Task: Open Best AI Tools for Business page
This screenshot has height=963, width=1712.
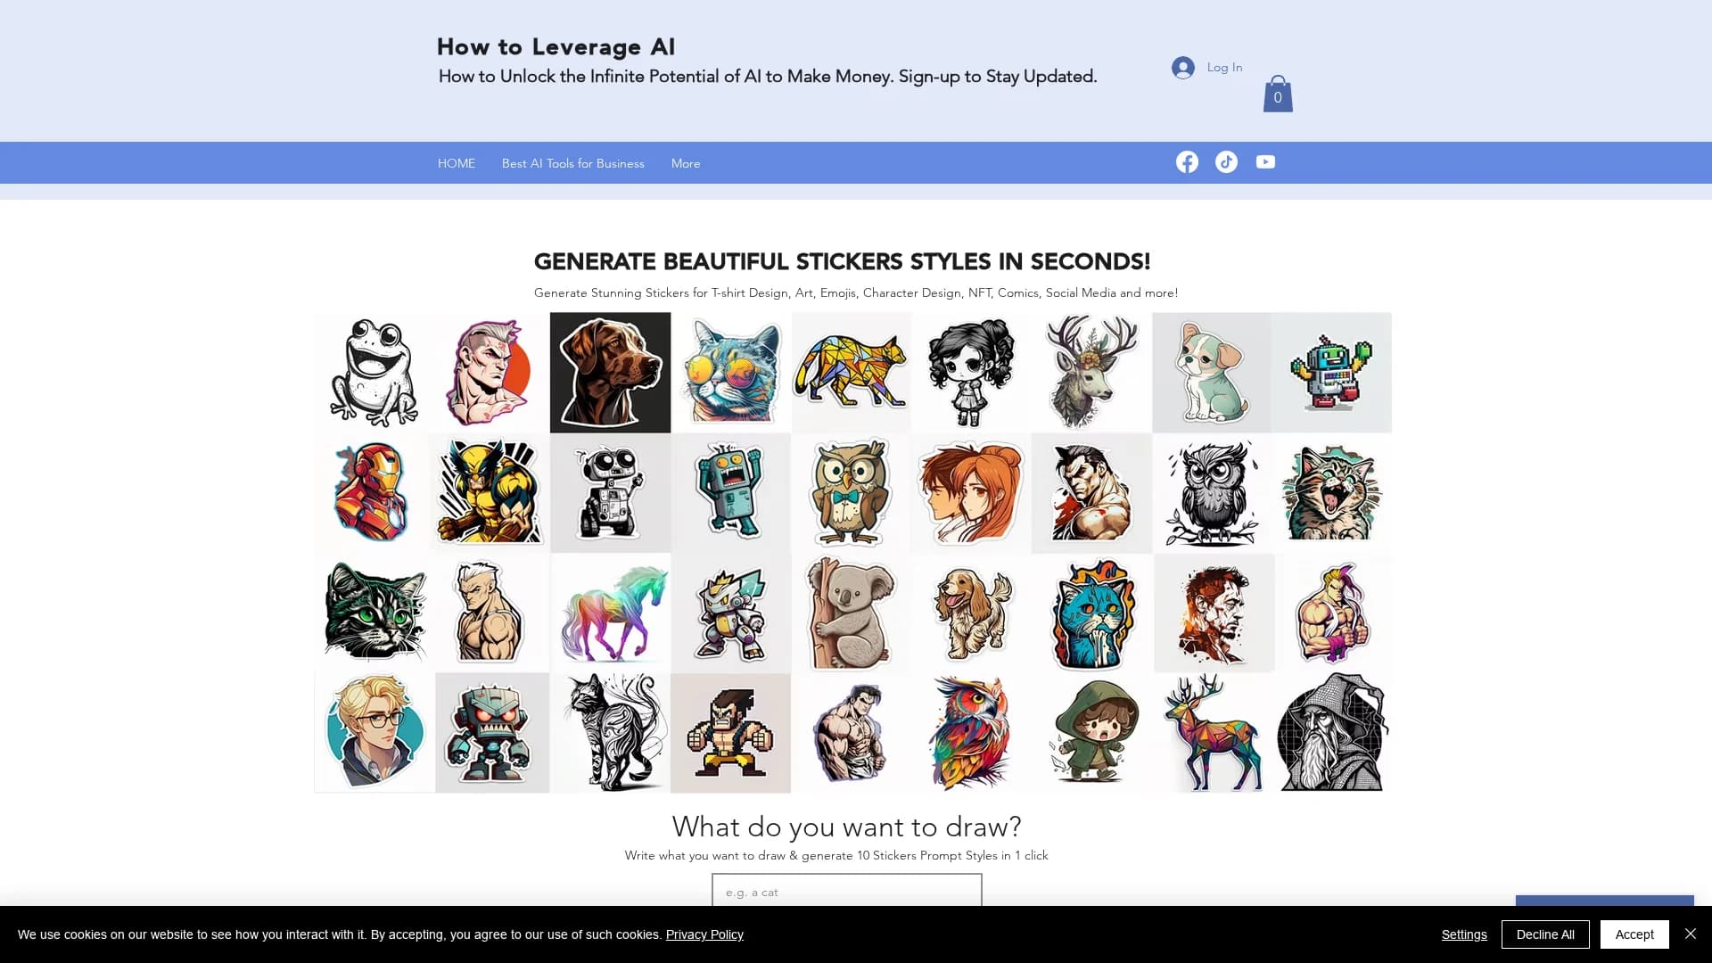Action: pos(573,163)
